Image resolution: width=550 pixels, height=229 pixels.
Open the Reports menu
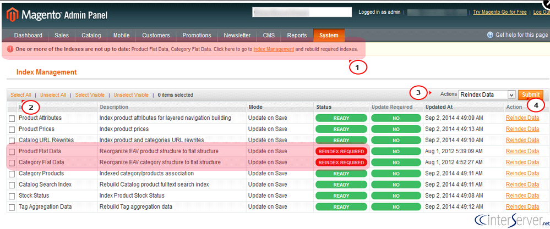(x=297, y=35)
